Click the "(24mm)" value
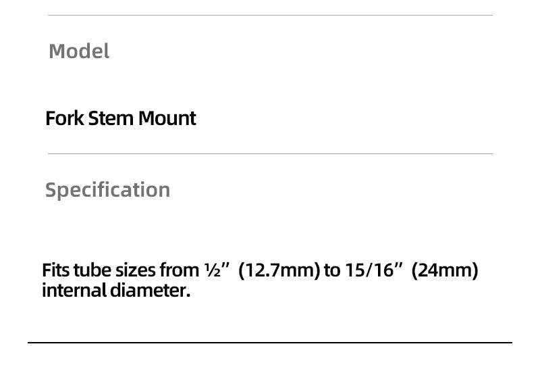Image resolution: width=540 pixels, height=388 pixels. pyautogui.click(x=445, y=271)
